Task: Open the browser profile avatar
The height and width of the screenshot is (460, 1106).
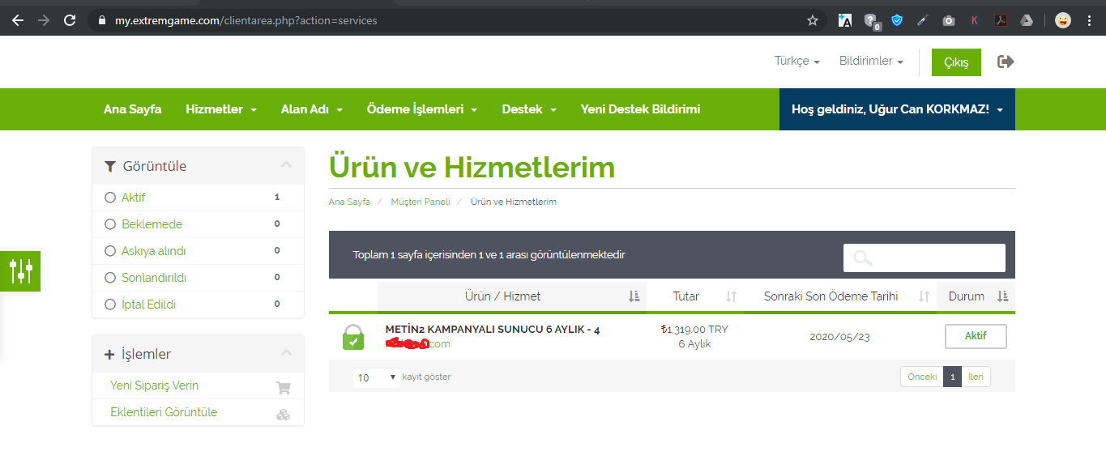Action: [1063, 20]
